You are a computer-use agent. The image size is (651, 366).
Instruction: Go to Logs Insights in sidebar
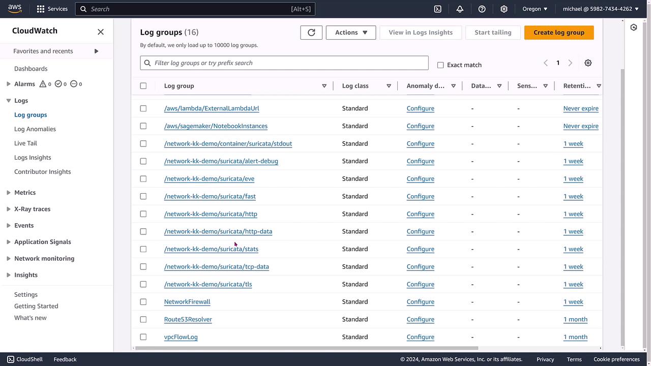(33, 158)
